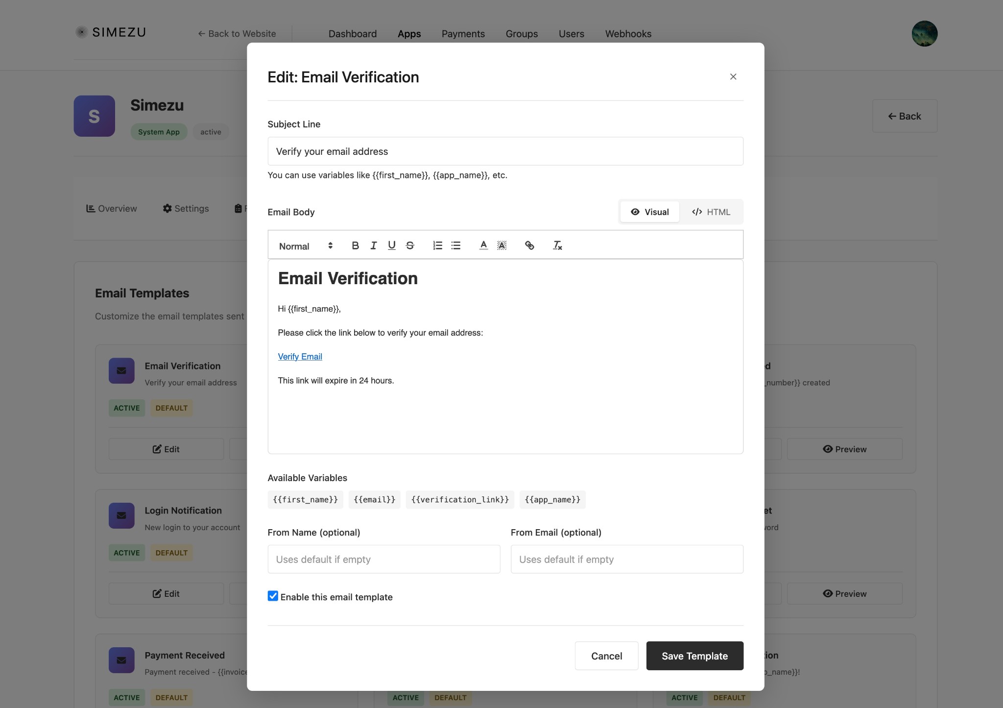The height and width of the screenshot is (708, 1003).
Task: Click the Email Verification heading in editor
Action: pyautogui.click(x=348, y=278)
